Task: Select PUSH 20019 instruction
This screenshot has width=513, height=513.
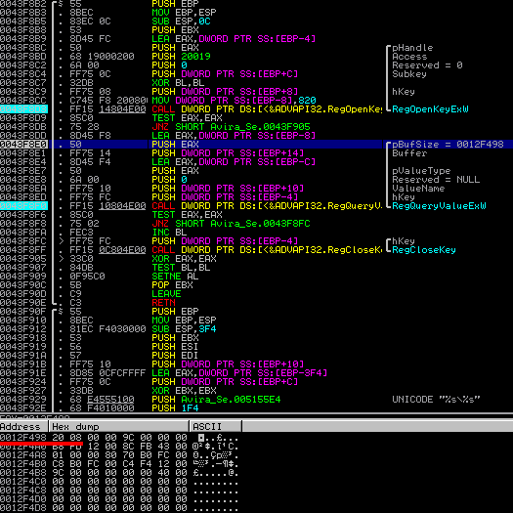Action: click(181, 57)
